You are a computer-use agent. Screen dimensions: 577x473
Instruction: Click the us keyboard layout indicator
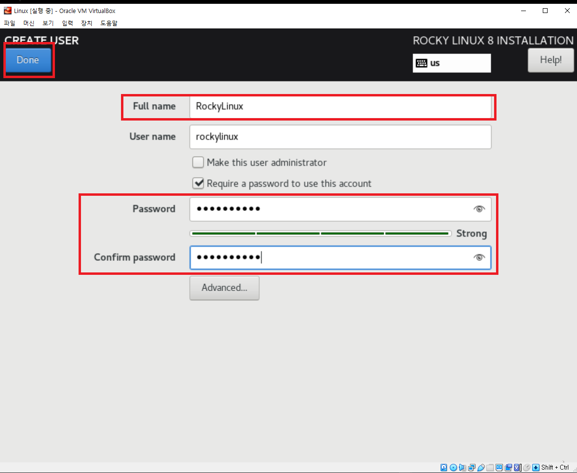[x=452, y=63]
